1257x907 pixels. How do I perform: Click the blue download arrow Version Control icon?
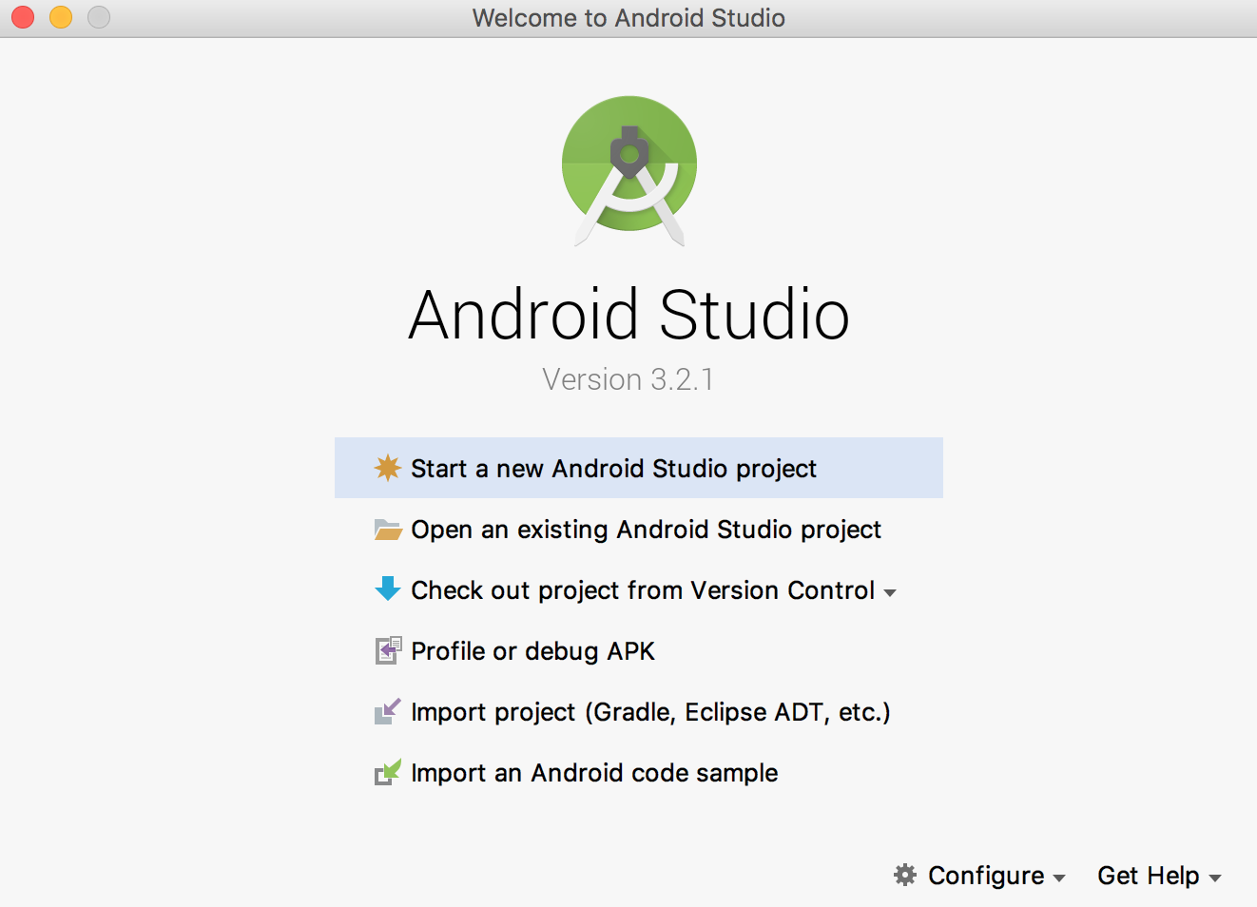387,589
